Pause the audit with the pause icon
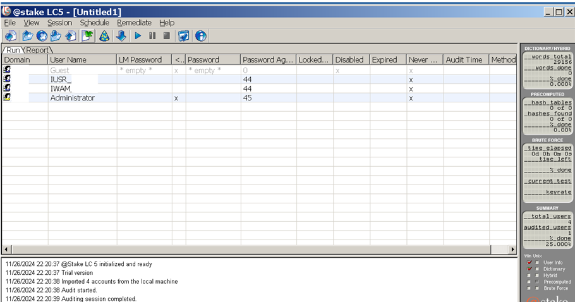Viewport: 575px width, 302px height. click(152, 36)
